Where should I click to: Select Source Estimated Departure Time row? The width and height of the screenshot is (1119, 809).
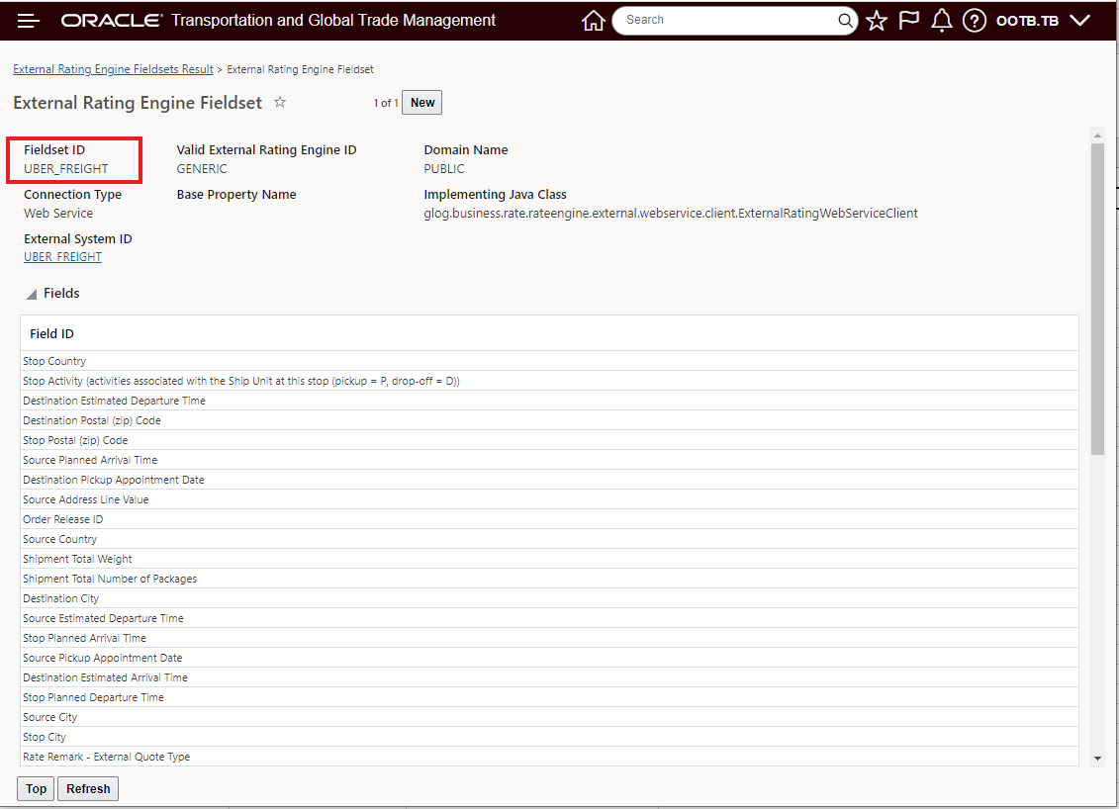coord(549,618)
